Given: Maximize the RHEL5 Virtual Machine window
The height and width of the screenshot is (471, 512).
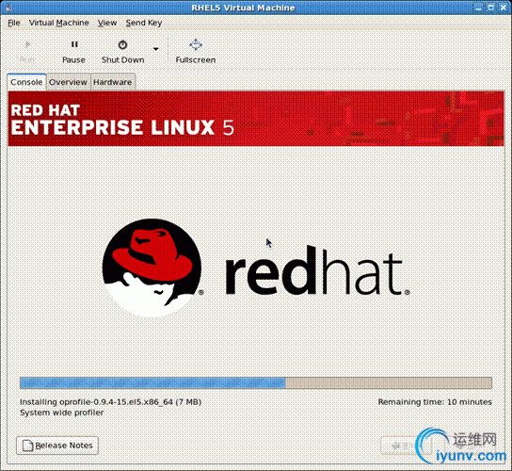Looking at the screenshot, I should point(490,8).
